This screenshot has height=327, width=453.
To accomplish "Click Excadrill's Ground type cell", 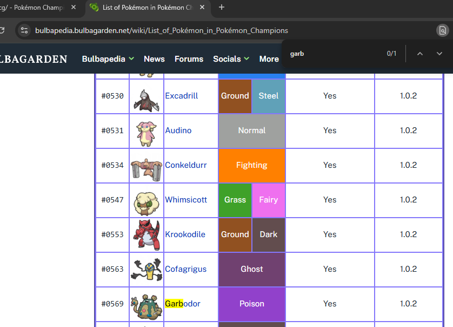I will (235, 96).
